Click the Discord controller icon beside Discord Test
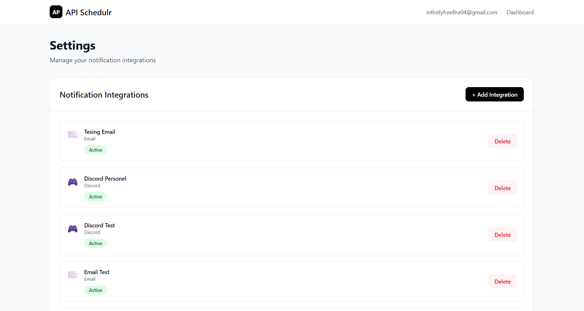The width and height of the screenshot is (584, 311). pyautogui.click(x=72, y=228)
